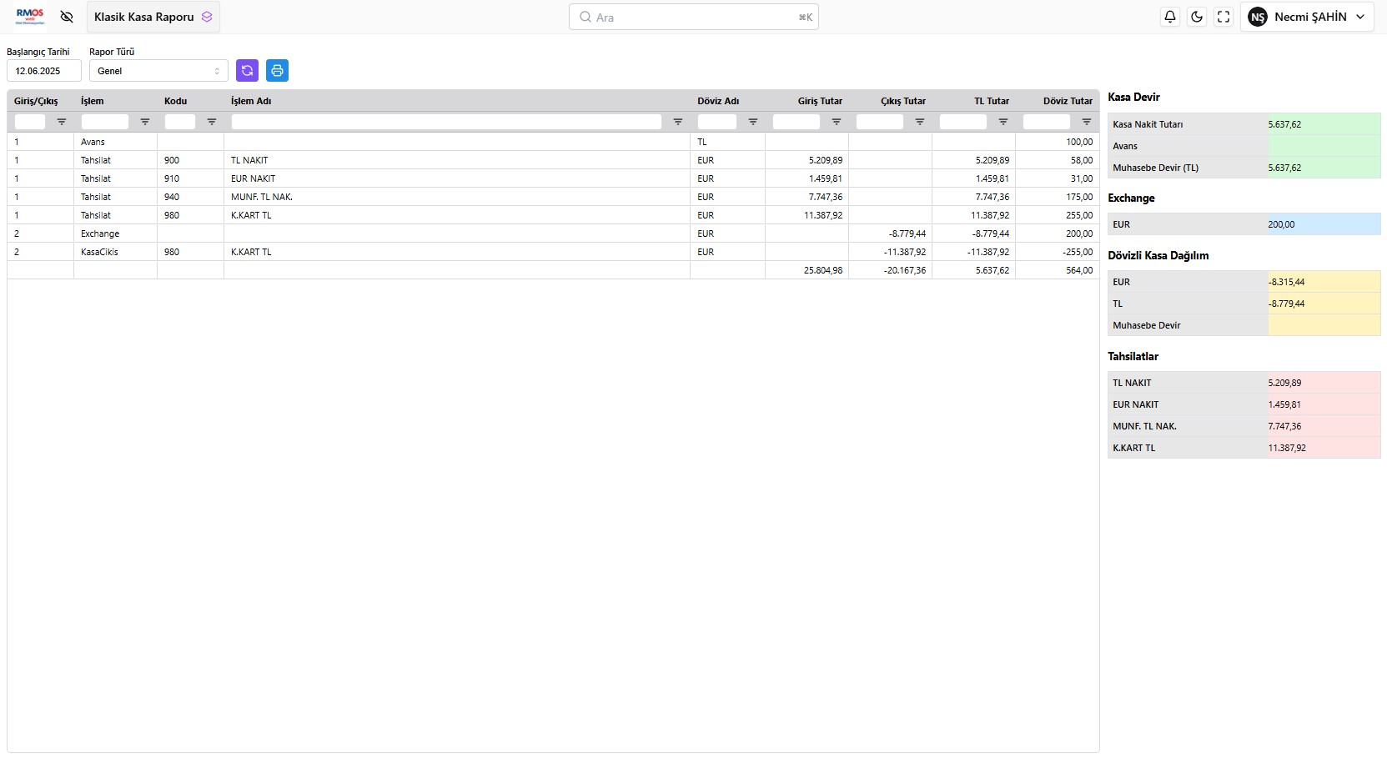Toggle the crossed-out eye visibility icon
Screen dimensions: 1387x758
coord(67,17)
